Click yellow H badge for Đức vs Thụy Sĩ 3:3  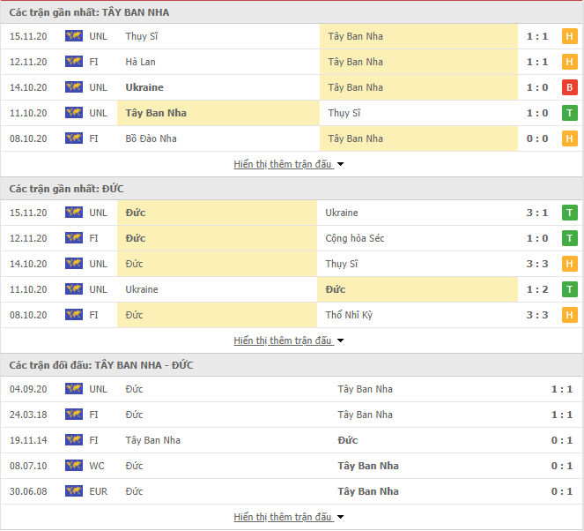coord(570,264)
